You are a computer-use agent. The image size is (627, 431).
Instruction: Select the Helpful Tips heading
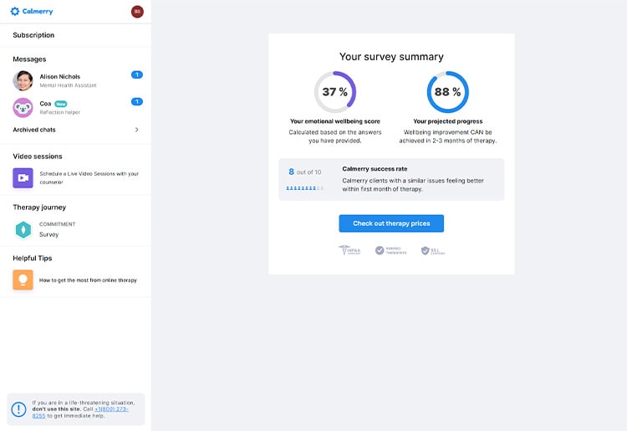33,258
